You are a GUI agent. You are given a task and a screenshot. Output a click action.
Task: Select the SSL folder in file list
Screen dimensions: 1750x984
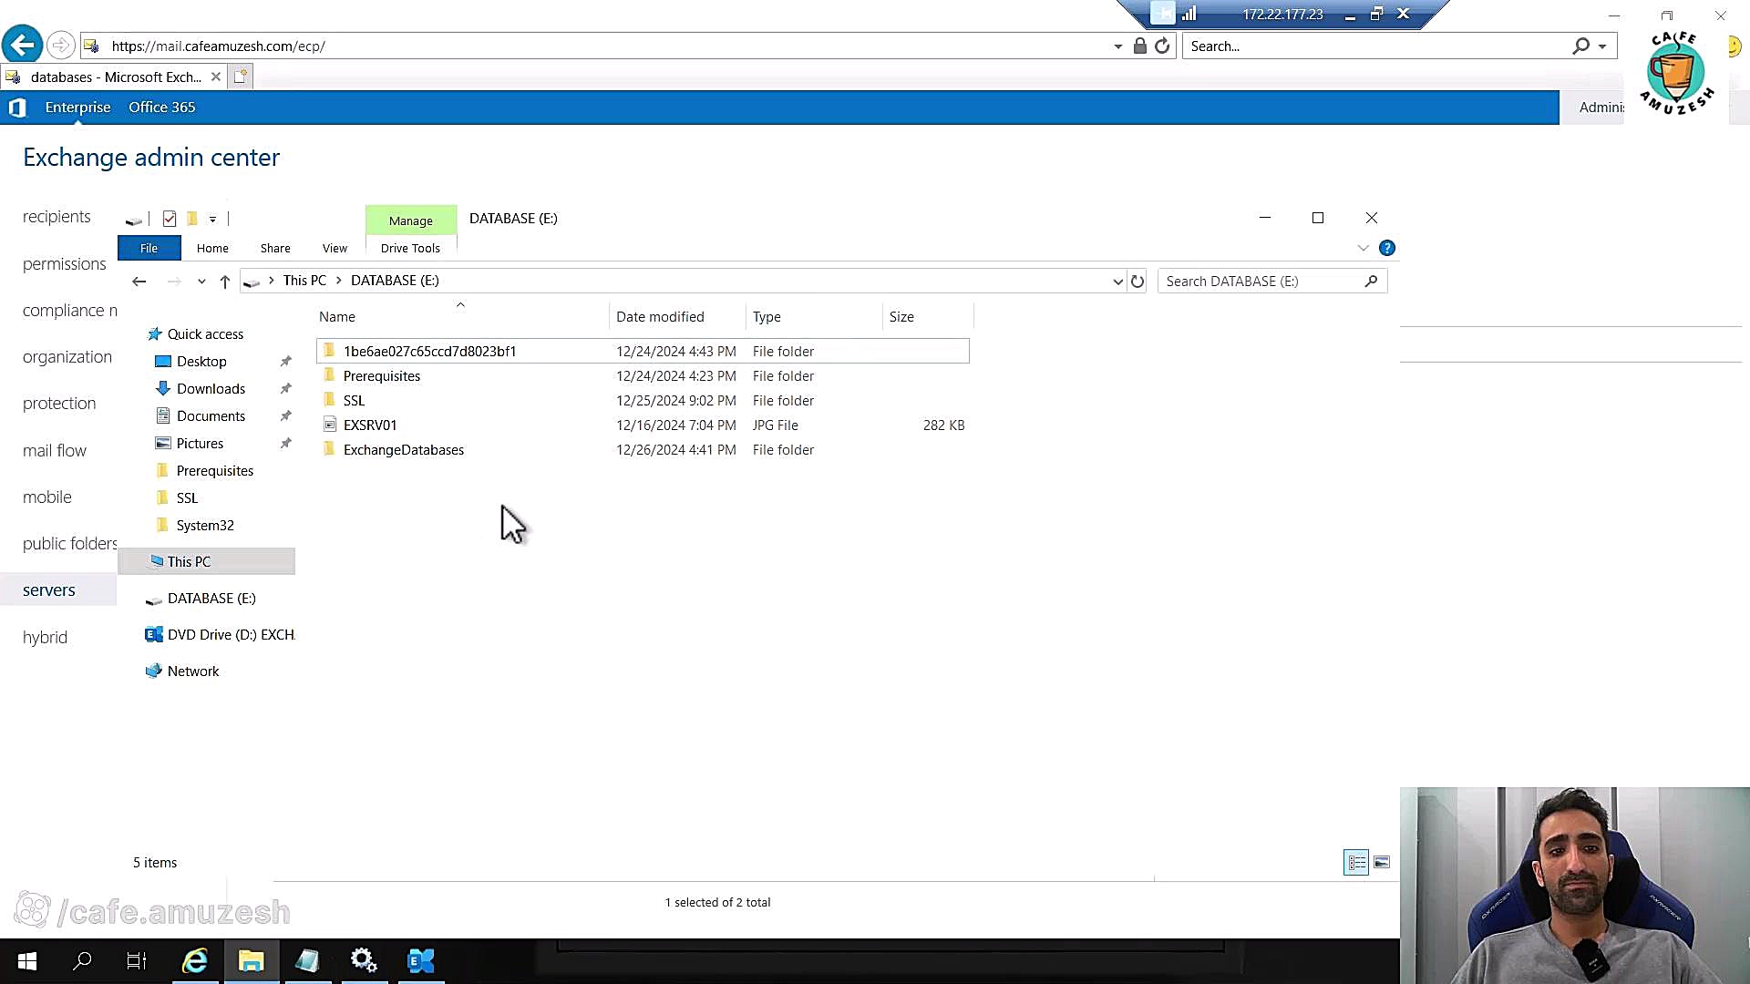pos(643,401)
